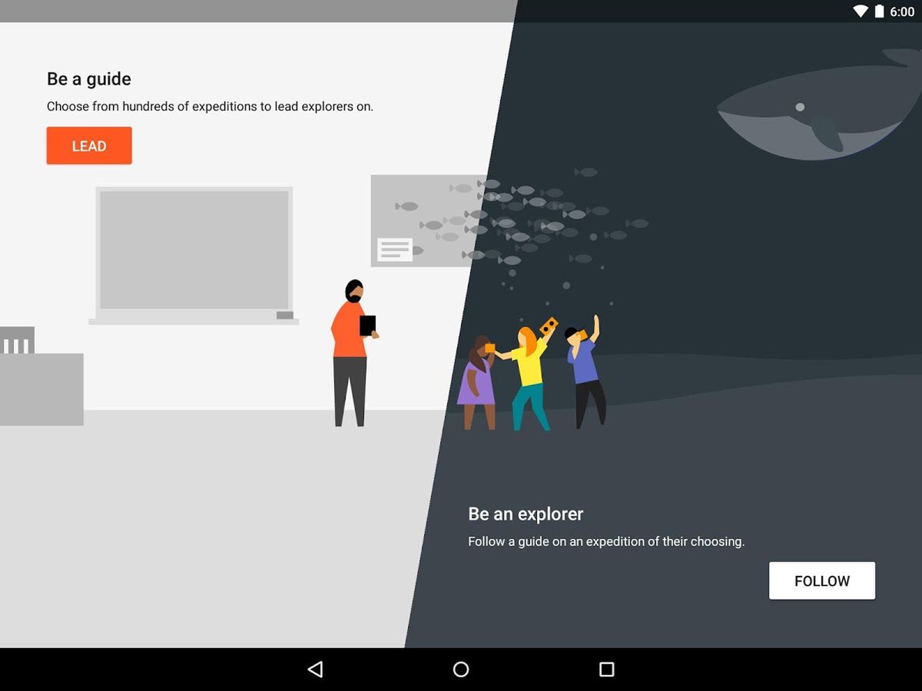The image size is (922, 691).
Task: Select the "Be a guide" heading
Action: 89,79
